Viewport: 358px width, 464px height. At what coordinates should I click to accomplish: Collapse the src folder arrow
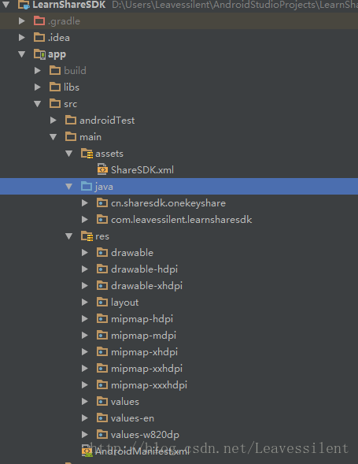(x=37, y=104)
